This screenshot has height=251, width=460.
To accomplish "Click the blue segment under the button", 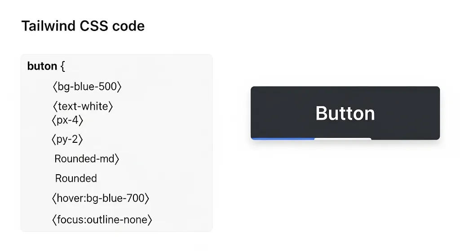I will coord(283,138).
